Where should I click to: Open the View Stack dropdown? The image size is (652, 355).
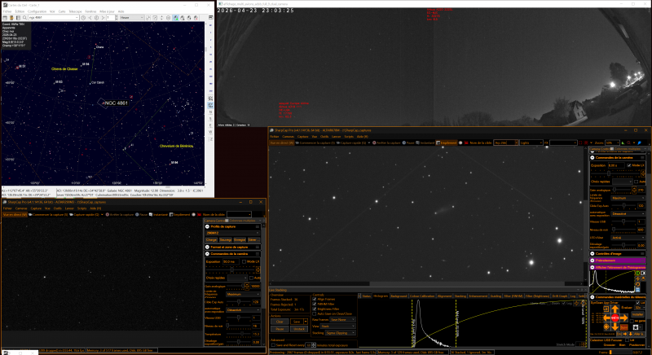[338, 326]
